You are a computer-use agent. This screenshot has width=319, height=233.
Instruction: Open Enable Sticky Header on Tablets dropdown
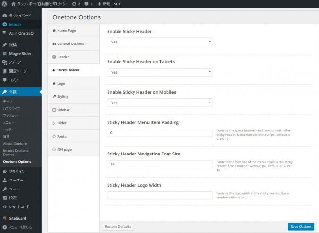[159, 72]
